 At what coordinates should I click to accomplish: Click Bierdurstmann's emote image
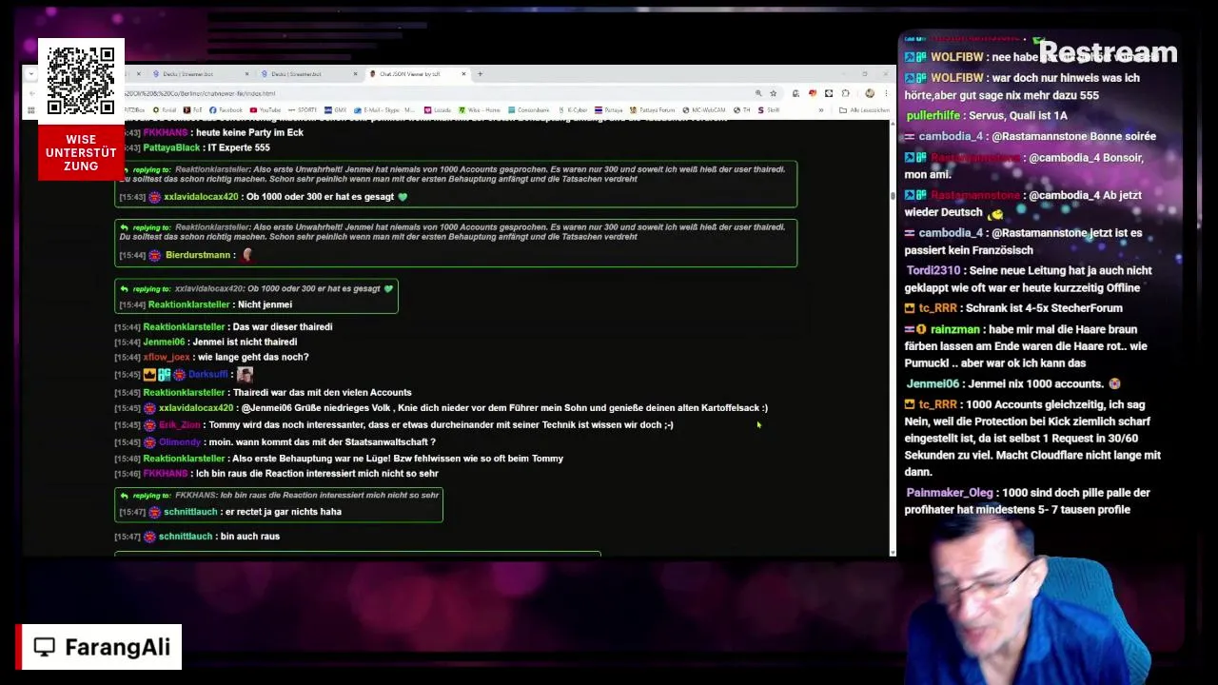[247, 255]
